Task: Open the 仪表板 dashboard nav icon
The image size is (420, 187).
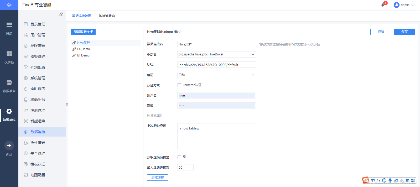Action: tap(9, 54)
